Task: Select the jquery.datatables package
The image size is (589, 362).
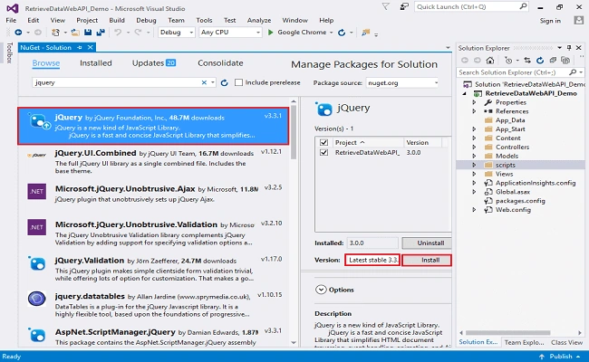Action: coord(154,305)
